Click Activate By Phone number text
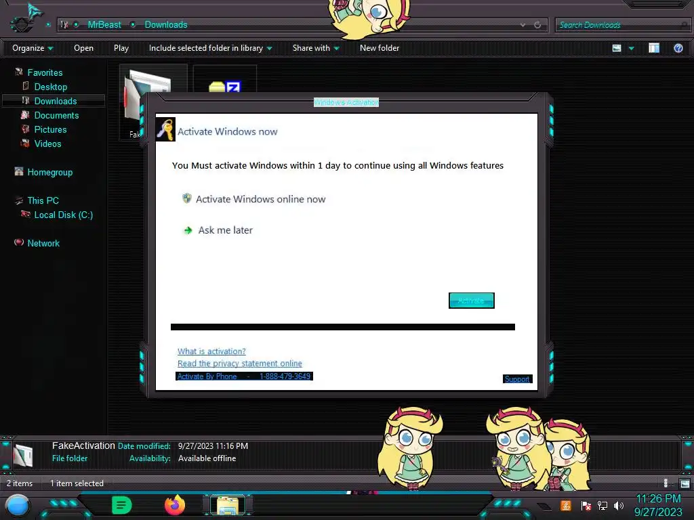 (244, 376)
